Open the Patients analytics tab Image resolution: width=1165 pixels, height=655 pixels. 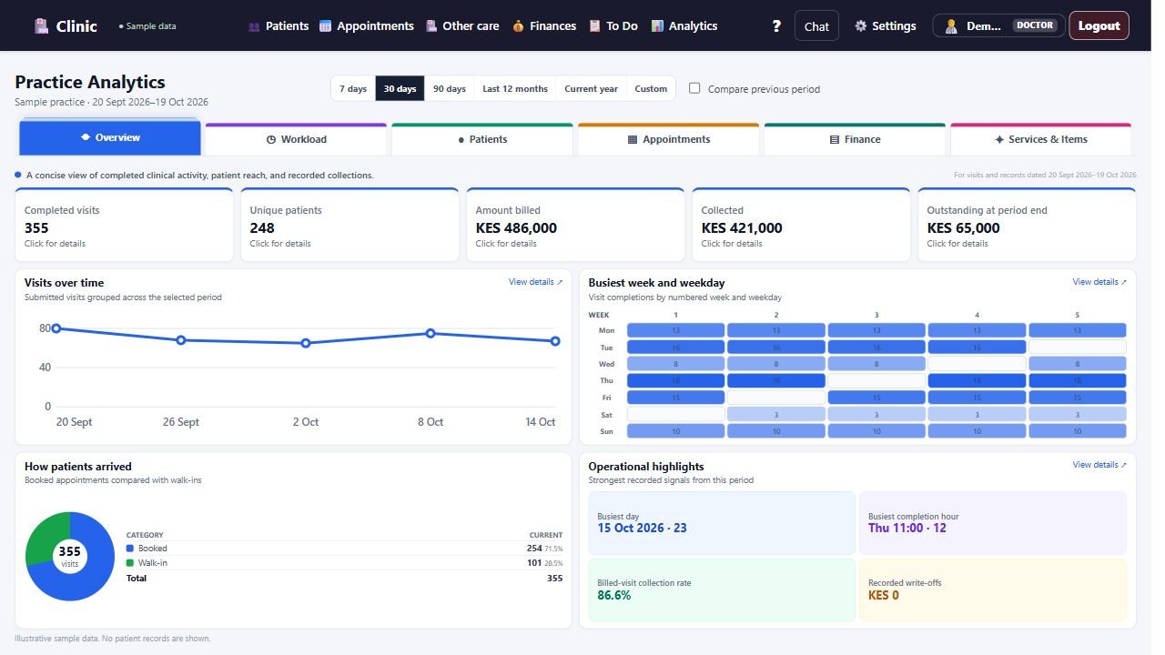482,139
